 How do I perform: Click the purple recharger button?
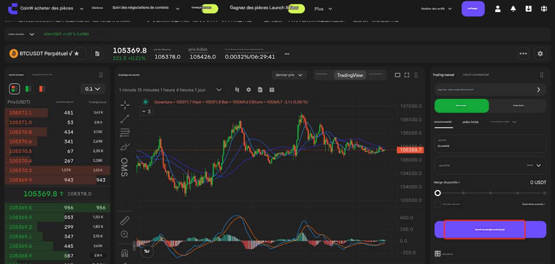tap(473, 9)
